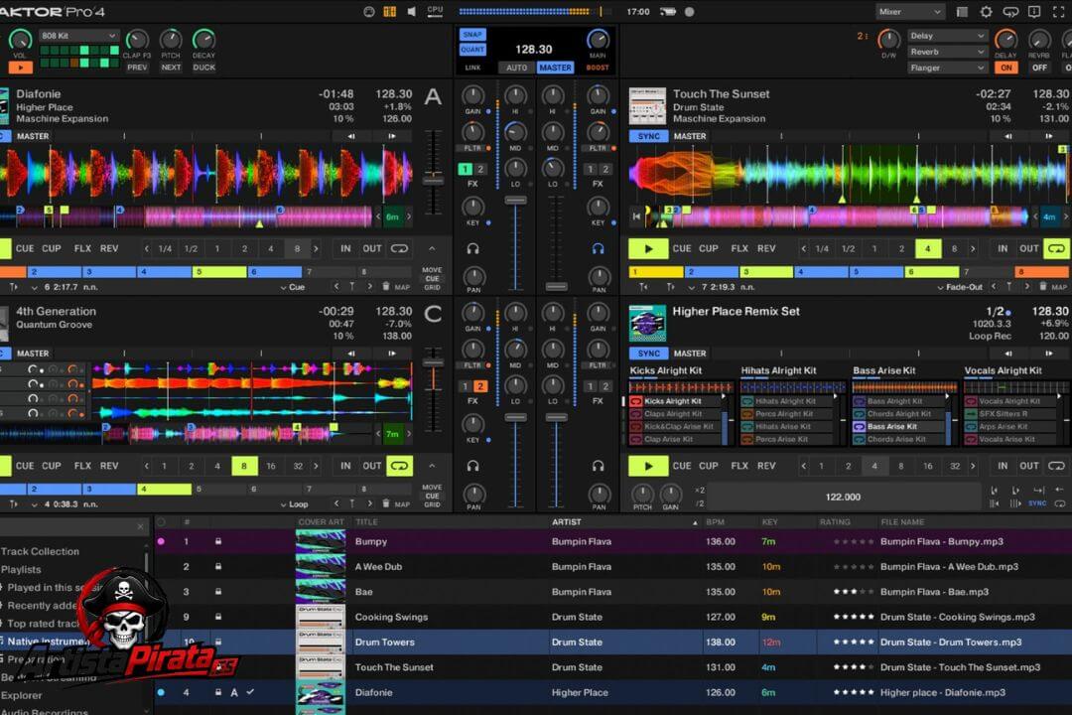Play the Touch The Sunset deck
1072x715 pixels.
click(x=648, y=248)
